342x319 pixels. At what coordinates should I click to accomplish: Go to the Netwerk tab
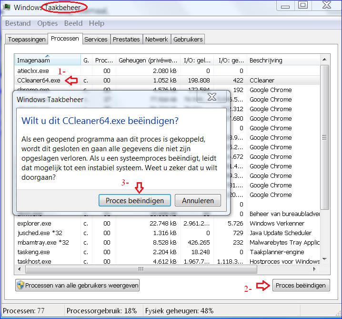(157, 39)
